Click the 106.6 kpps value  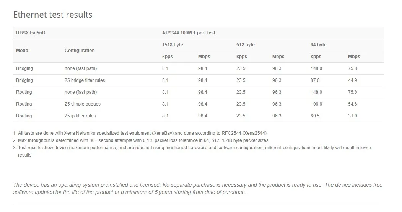coord(316,104)
